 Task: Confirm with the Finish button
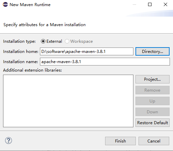tap(120, 141)
